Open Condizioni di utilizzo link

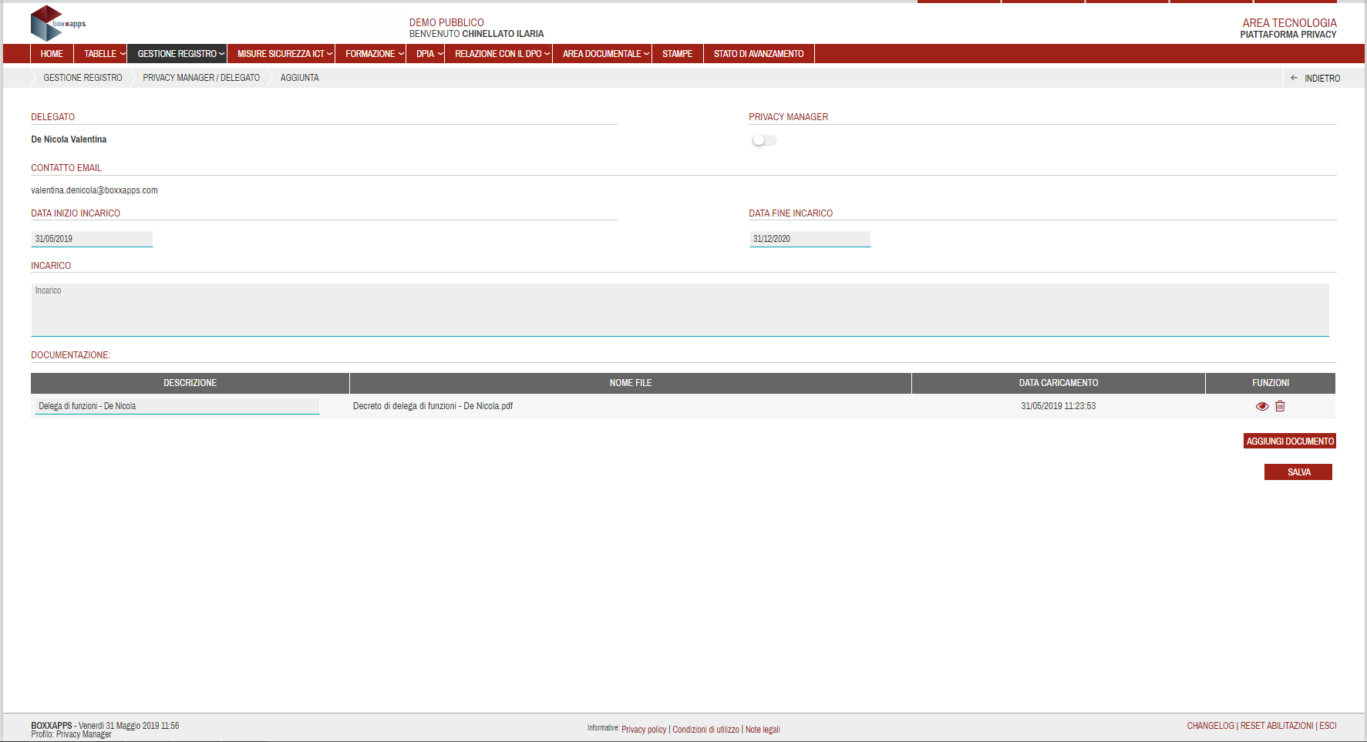[x=705, y=730]
